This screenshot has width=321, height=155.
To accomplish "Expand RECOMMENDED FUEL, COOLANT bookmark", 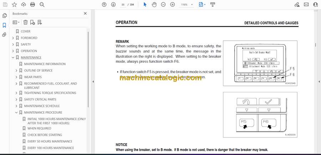I will click(16, 84).
